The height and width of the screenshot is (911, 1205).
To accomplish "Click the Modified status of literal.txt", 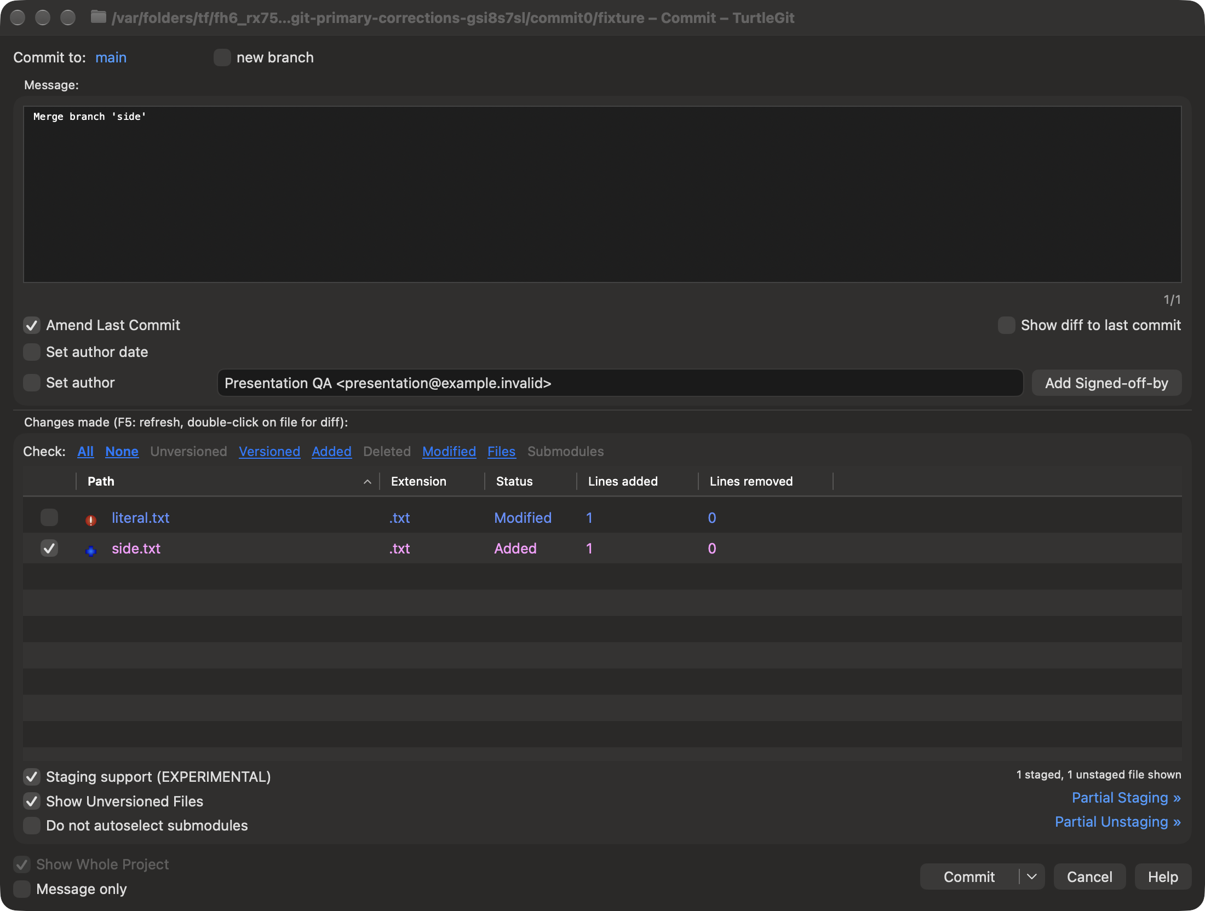I will 523,518.
